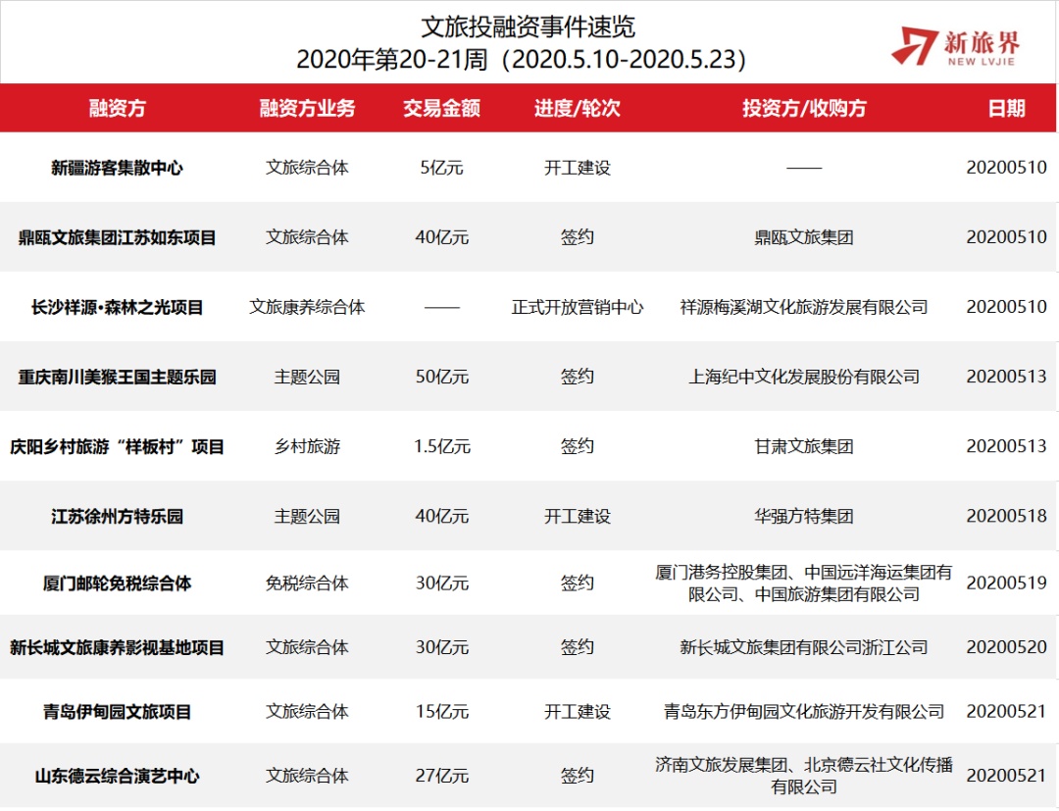This screenshot has height=811, width=1059.
Task: Select cell 庆阳乡村旅游"样板村"项目
Action: coord(117,446)
